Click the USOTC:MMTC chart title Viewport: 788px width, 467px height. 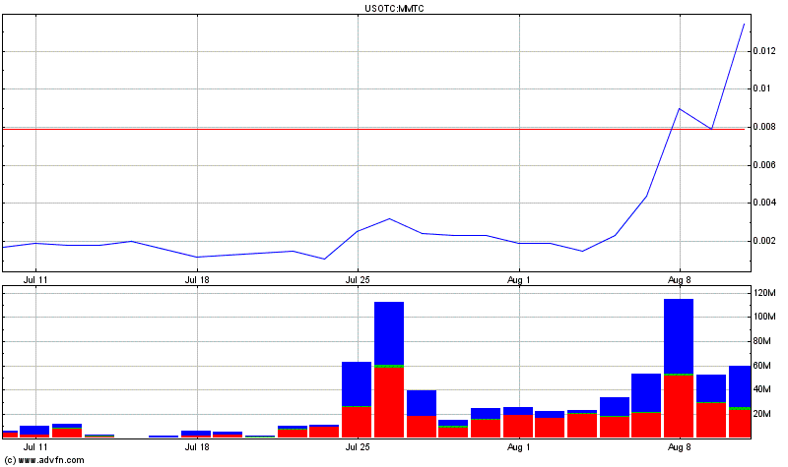point(394,9)
